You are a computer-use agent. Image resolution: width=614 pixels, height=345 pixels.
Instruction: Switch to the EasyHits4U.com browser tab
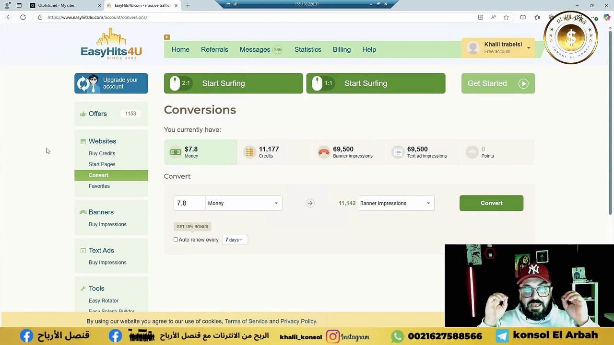pos(142,5)
